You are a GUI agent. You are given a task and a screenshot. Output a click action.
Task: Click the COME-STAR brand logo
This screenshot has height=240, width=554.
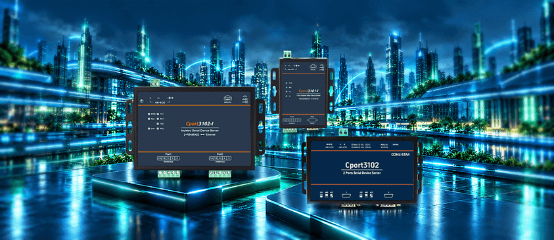pyautogui.click(x=401, y=154)
